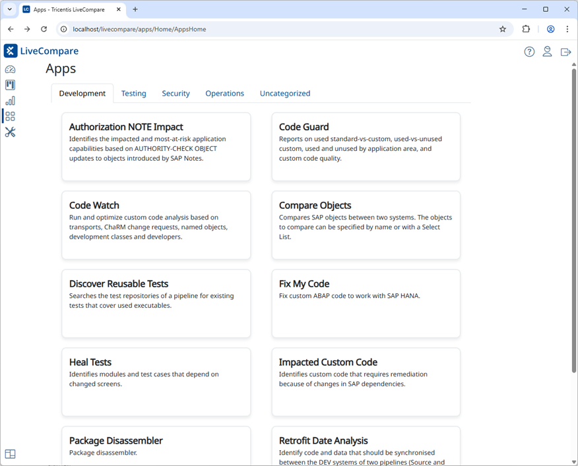Open the bar chart reports sidebar icon
Image resolution: width=578 pixels, height=466 pixels.
tap(11, 101)
